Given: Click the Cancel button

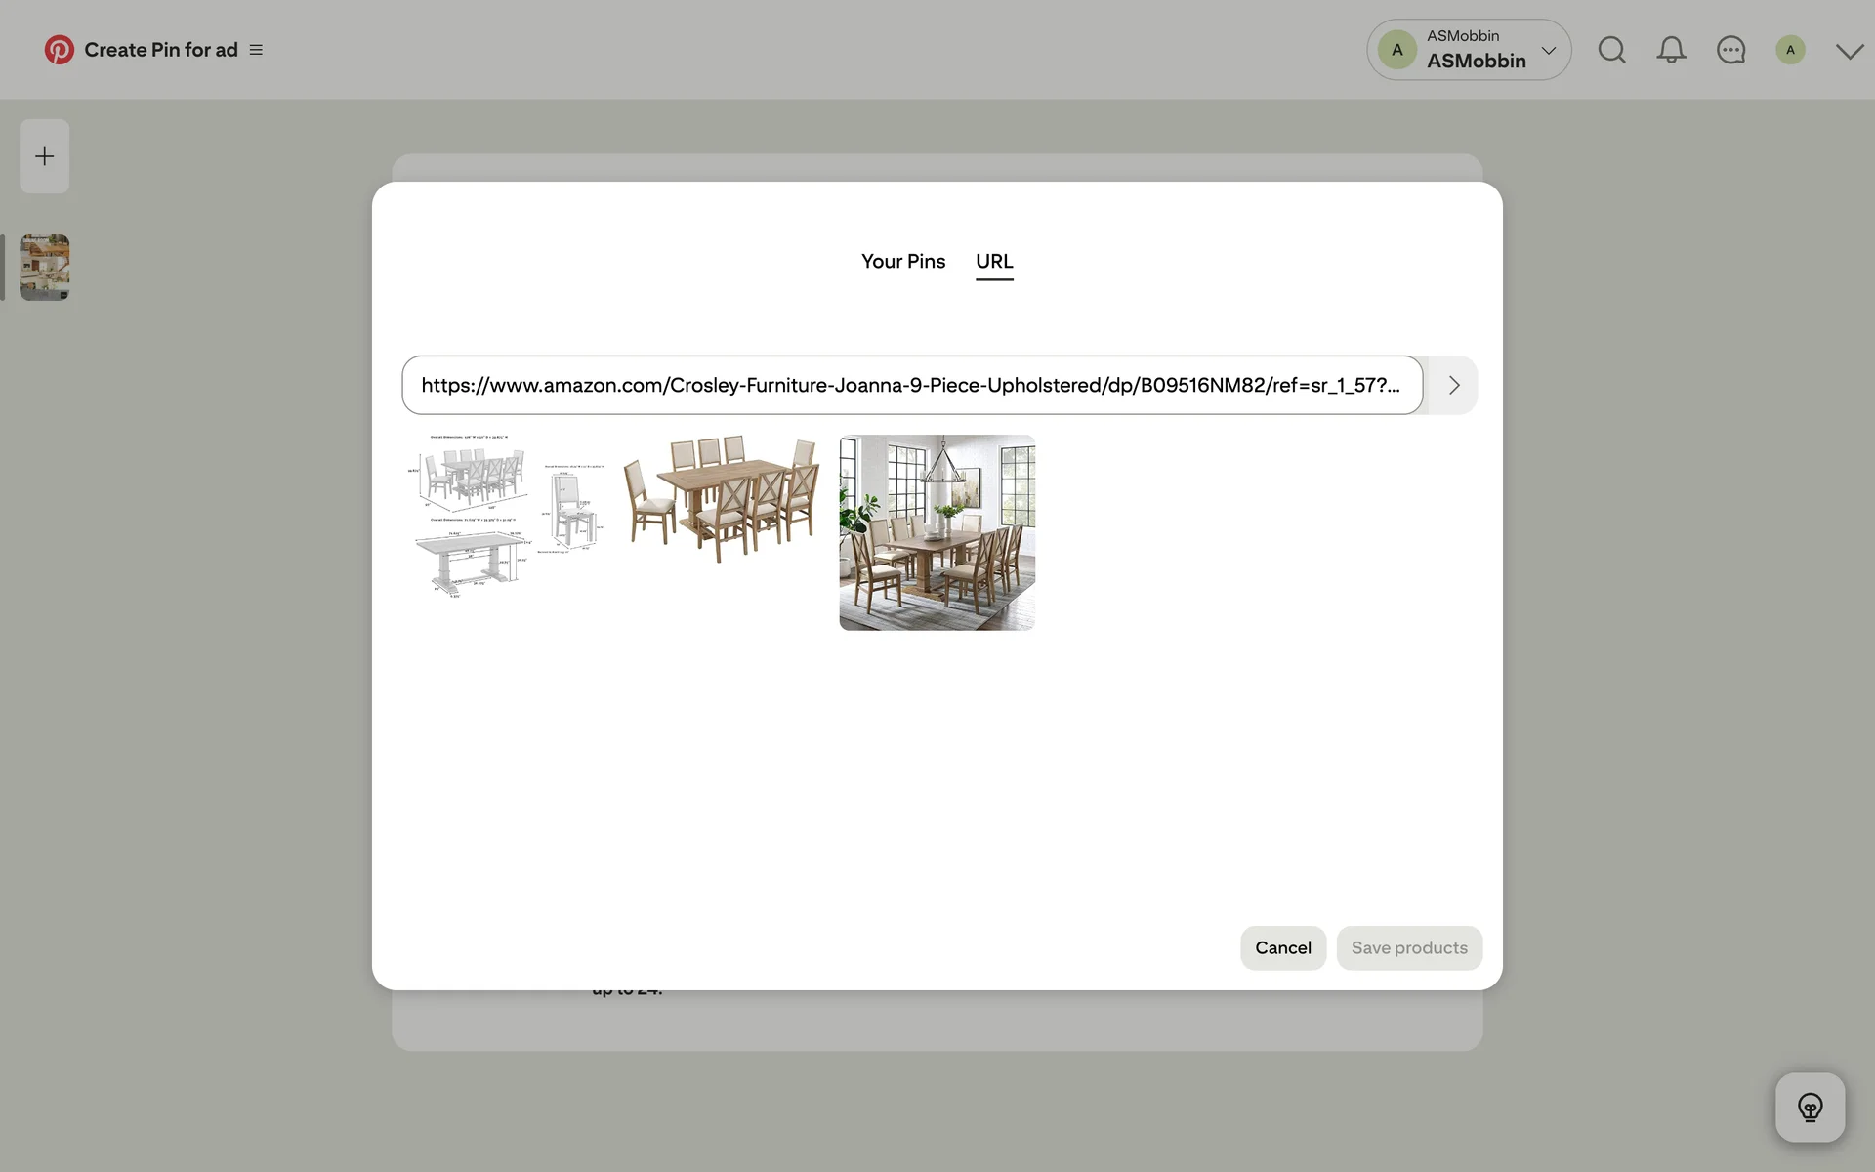Looking at the screenshot, I should pos(1282,947).
